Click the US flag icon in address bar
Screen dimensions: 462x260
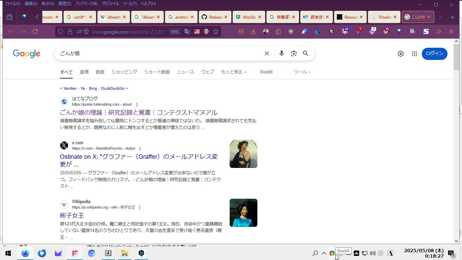tap(197, 31)
